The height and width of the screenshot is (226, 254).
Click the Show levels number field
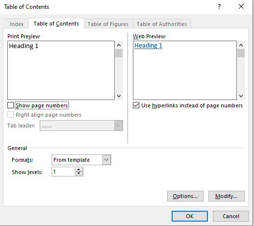coord(63,172)
